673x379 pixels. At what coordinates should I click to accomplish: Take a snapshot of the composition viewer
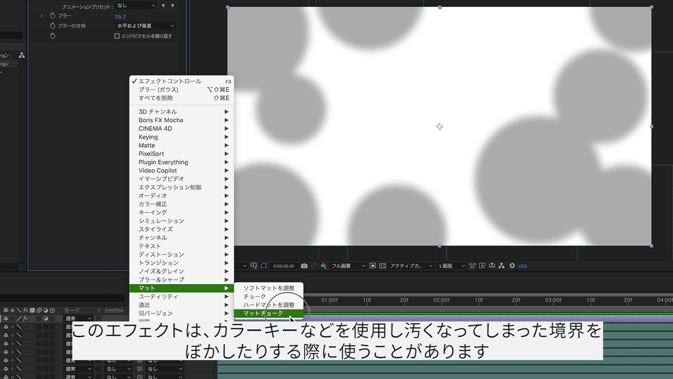(x=303, y=266)
